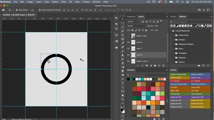The width and height of the screenshot is (214, 120).
Task: Select the Magic Wand tool
Action: click(x=123, y=31)
